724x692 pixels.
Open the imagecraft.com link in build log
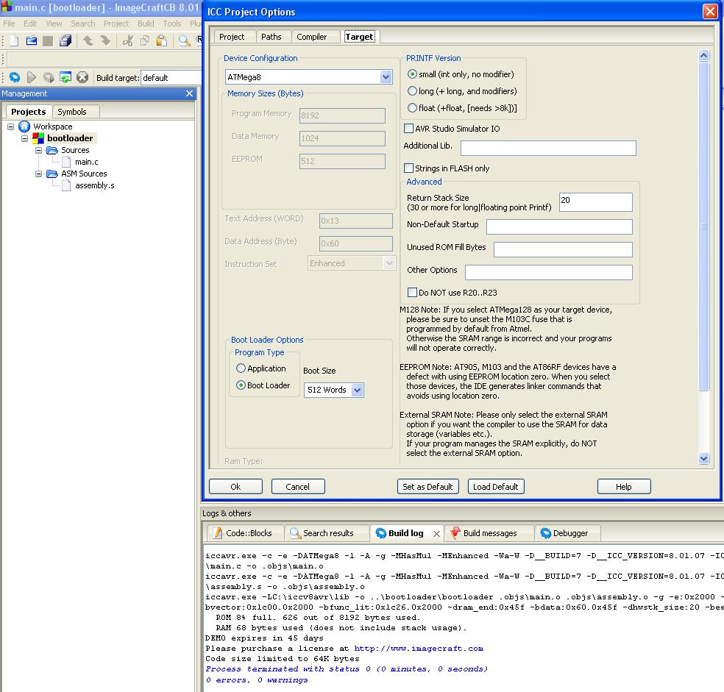pos(419,648)
